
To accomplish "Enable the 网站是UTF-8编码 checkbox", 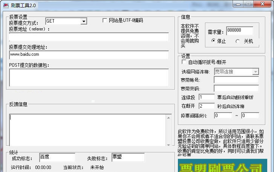I will click(x=105, y=20).
